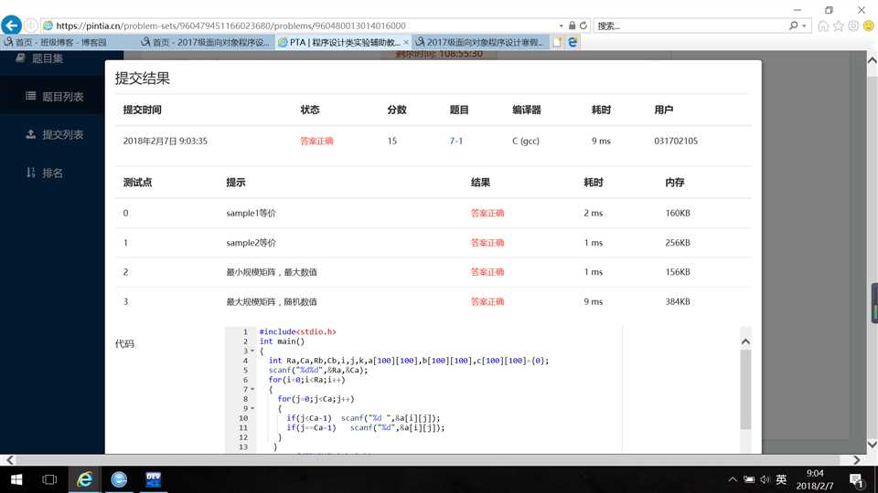The height and width of the screenshot is (493, 878).
Task: Switch to 2017级面向对象程序设计寒假 tab
Action: coord(479,42)
